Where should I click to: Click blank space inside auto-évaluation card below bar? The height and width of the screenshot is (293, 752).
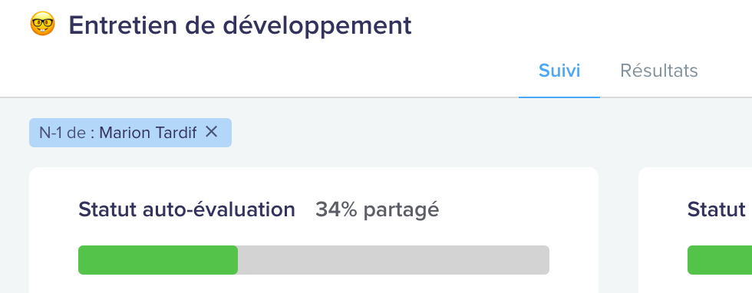[314, 284]
